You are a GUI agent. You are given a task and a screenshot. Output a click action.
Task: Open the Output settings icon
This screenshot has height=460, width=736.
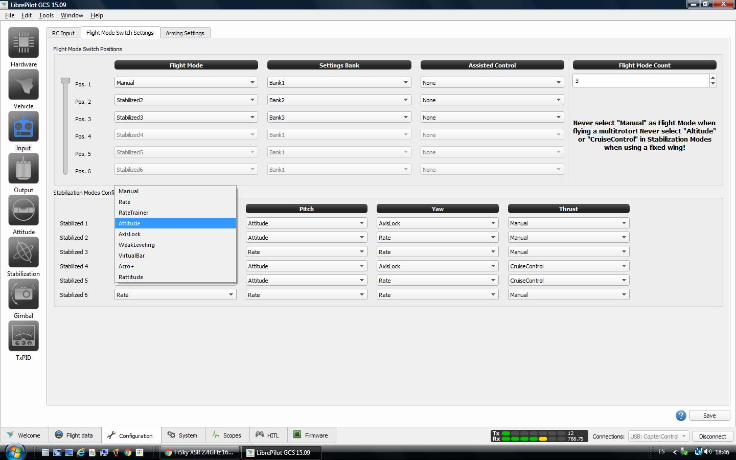pos(24,169)
